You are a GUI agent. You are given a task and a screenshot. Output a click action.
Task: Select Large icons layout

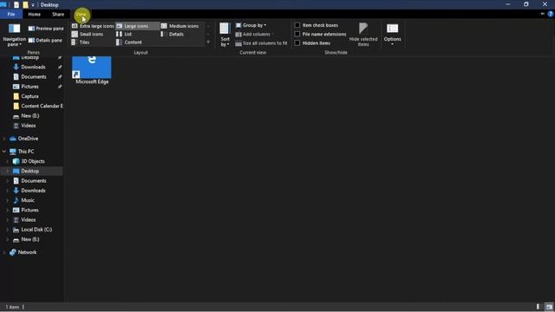tap(137, 26)
